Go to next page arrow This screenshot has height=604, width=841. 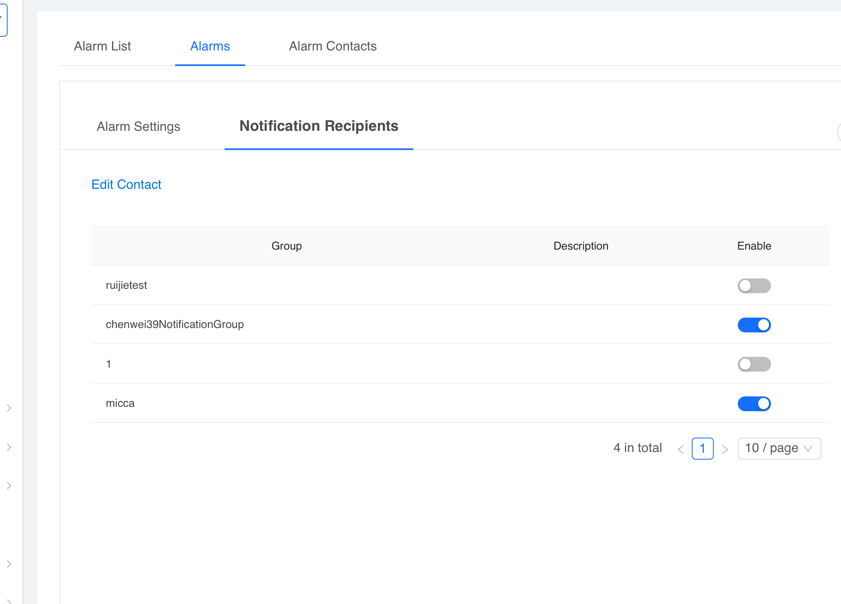coord(725,449)
